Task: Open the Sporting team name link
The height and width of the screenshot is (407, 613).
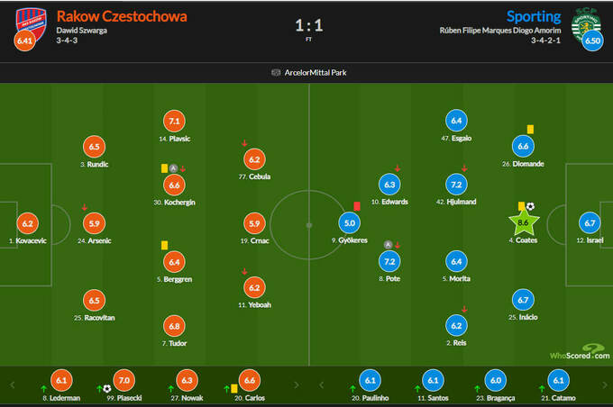Action: tap(533, 16)
